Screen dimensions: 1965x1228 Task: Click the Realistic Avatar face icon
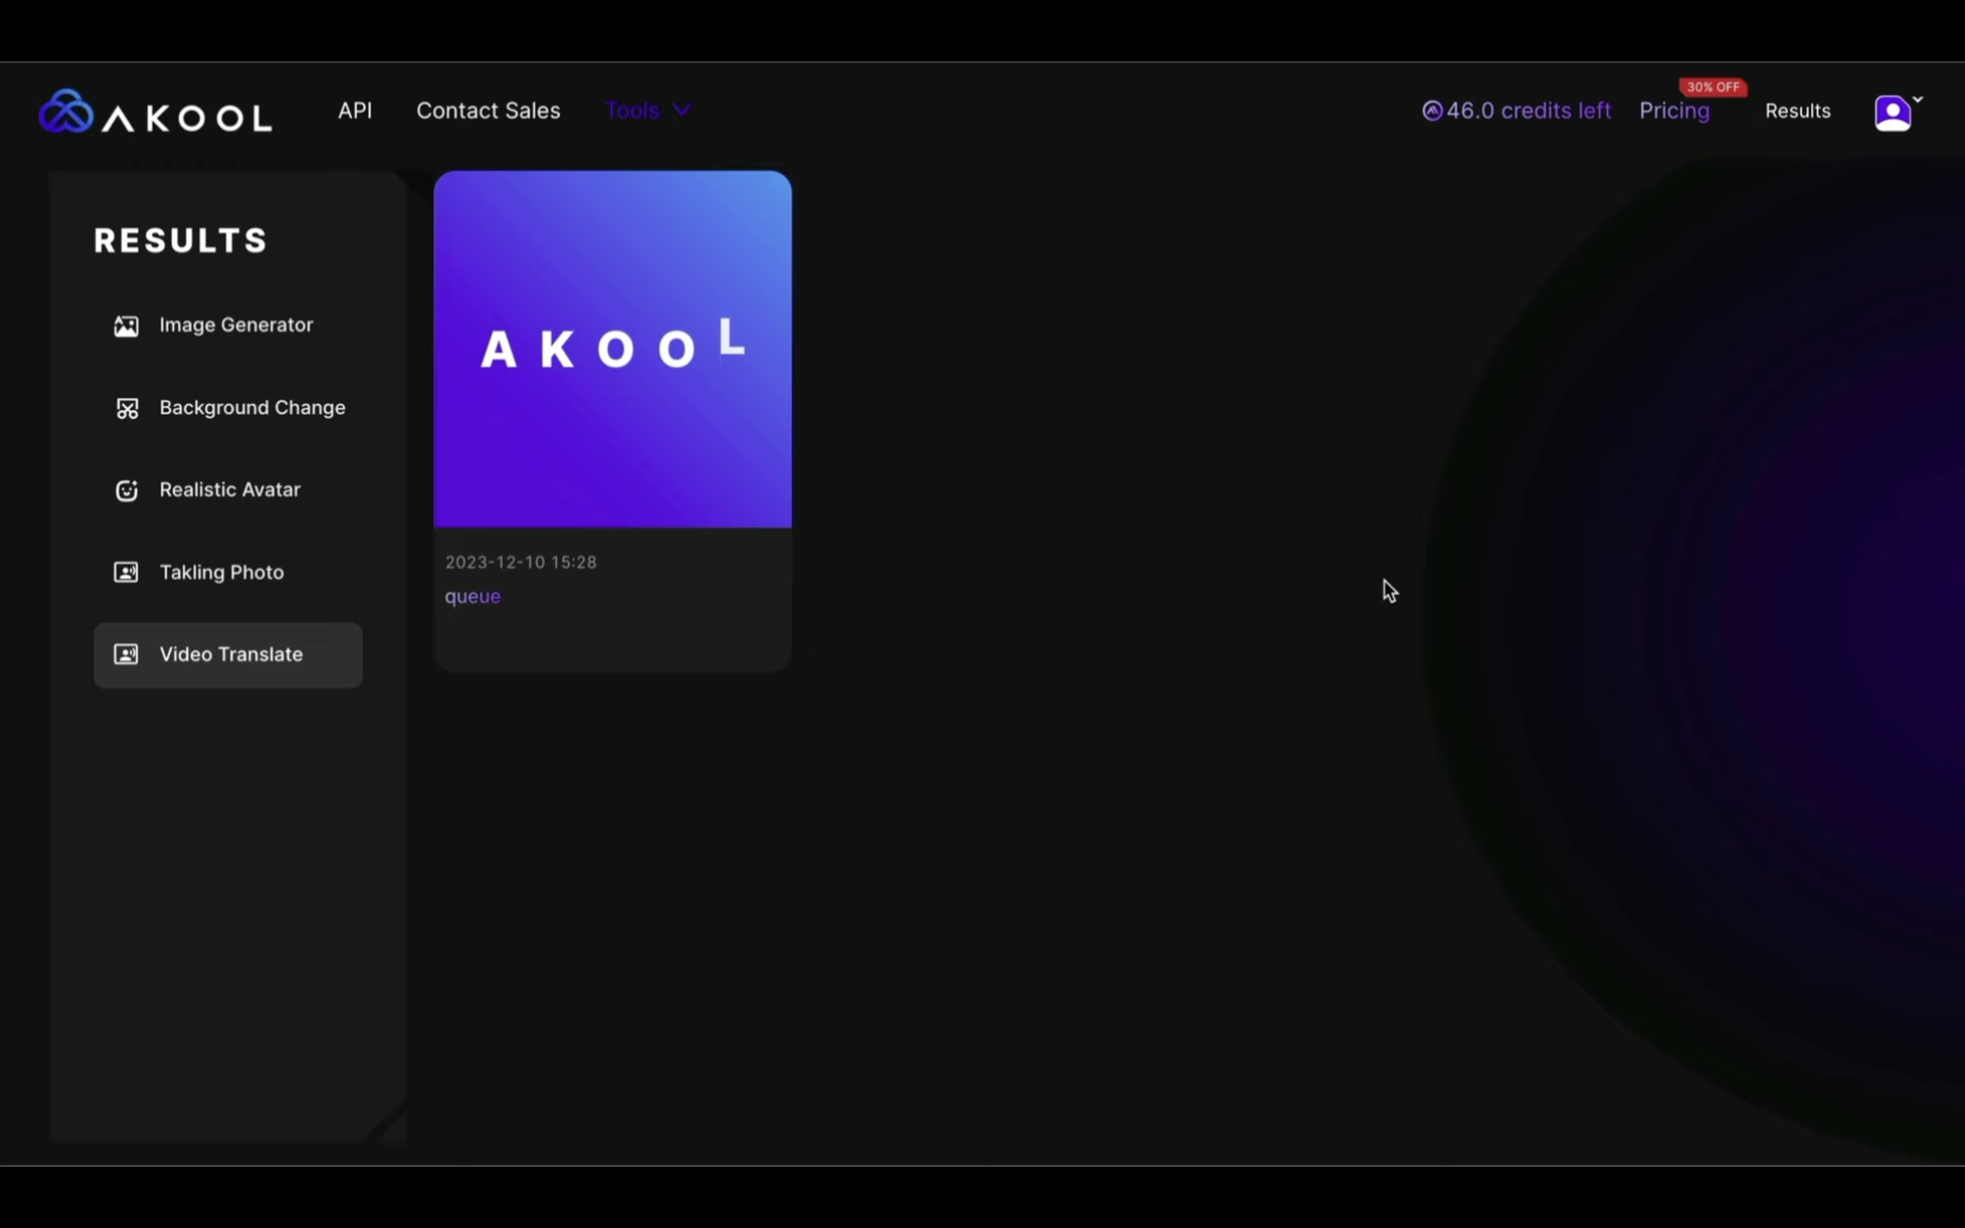pos(127,491)
